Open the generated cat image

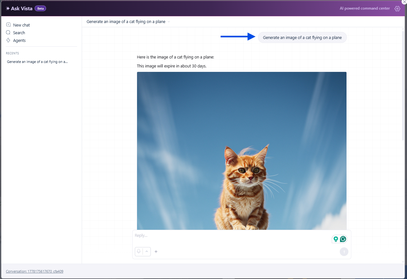(241, 151)
